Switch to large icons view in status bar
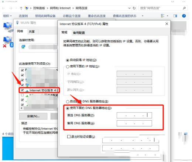 [186, 134]
